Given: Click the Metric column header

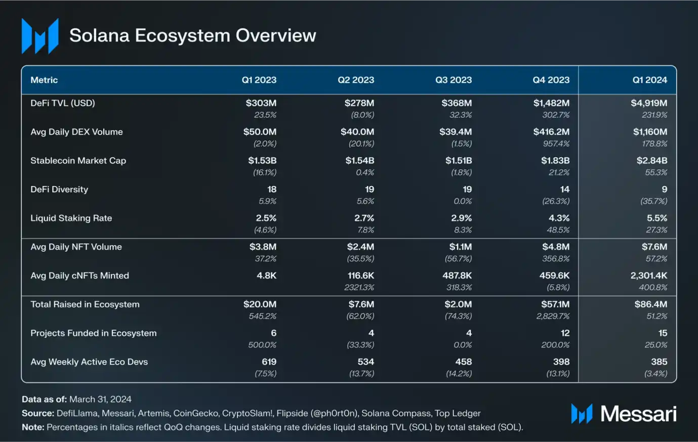Looking at the screenshot, I should coord(44,80).
